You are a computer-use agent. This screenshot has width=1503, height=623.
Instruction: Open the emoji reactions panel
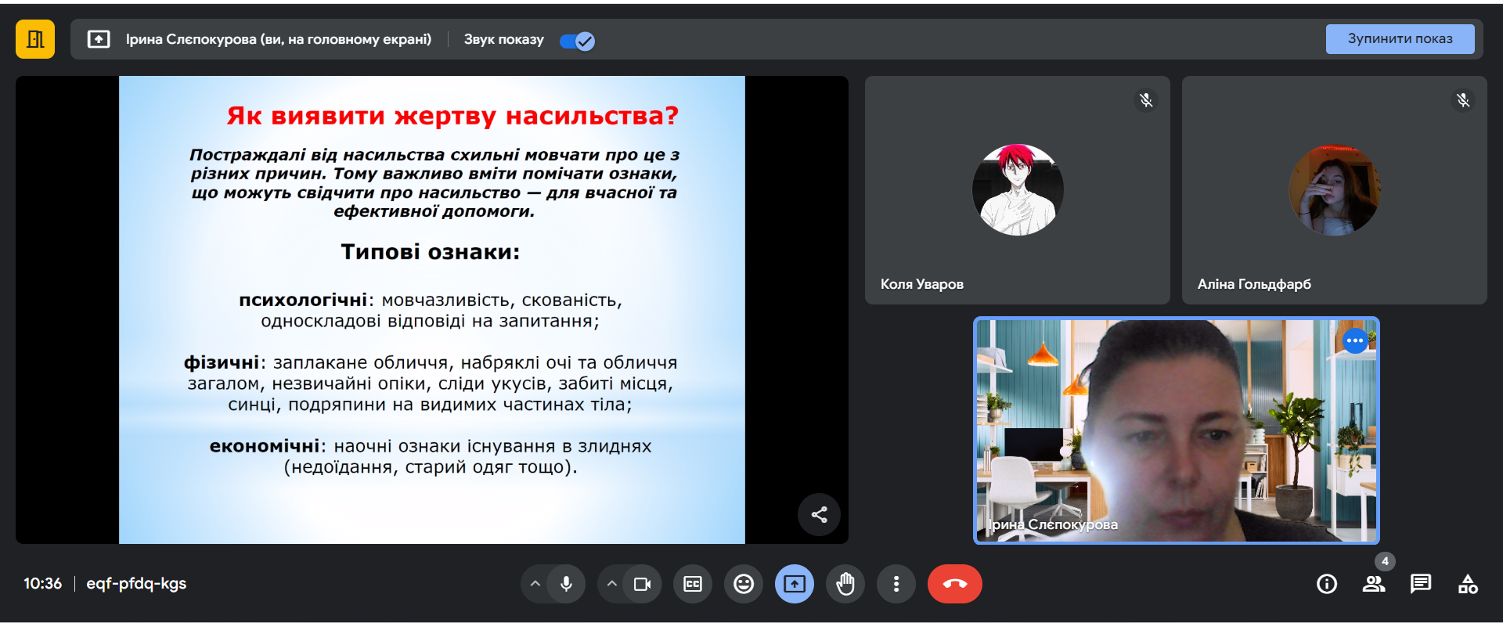click(744, 584)
